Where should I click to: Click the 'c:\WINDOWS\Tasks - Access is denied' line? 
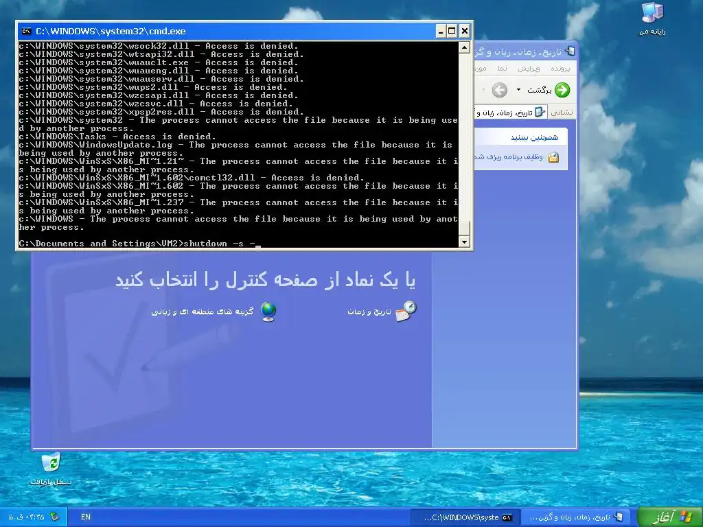117,137
